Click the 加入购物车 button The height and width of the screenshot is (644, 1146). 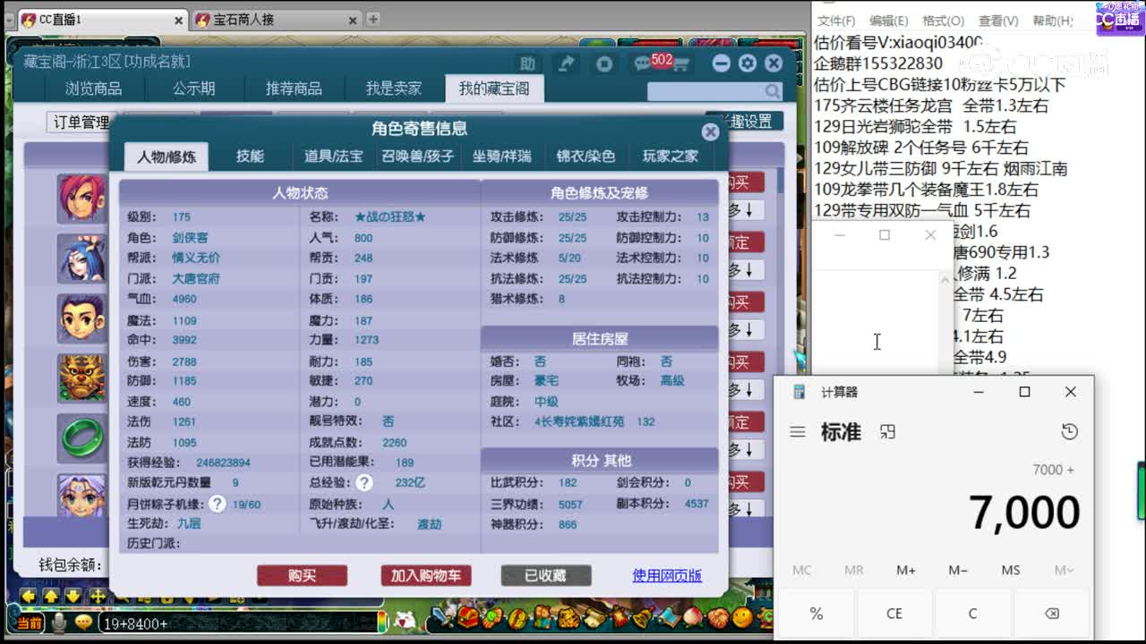coord(424,576)
